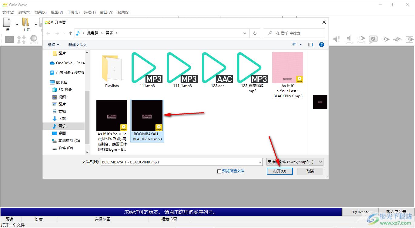Click the arrow with slider line icon
415x228 pixels.
point(361,39)
